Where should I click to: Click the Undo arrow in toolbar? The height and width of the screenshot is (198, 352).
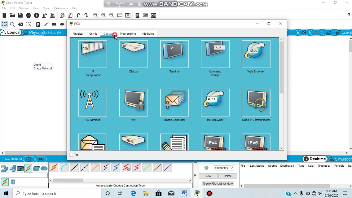coord(78,15)
